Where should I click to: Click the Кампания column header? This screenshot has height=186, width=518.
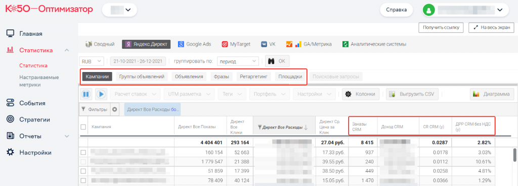point(131,127)
